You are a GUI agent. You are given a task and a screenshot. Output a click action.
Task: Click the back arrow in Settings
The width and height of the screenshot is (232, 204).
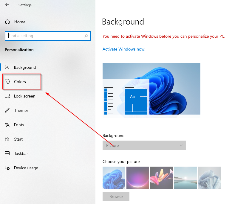pyautogui.click(x=7, y=5)
